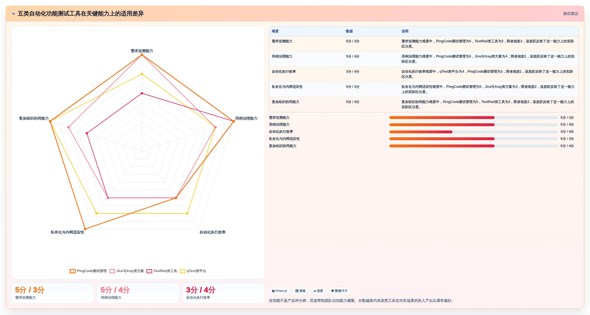Click the yellow qTest point on 需求追溯能力 axis
Image resolution: width=590 pixels, height=315 pixels.
tap(142, 74)
